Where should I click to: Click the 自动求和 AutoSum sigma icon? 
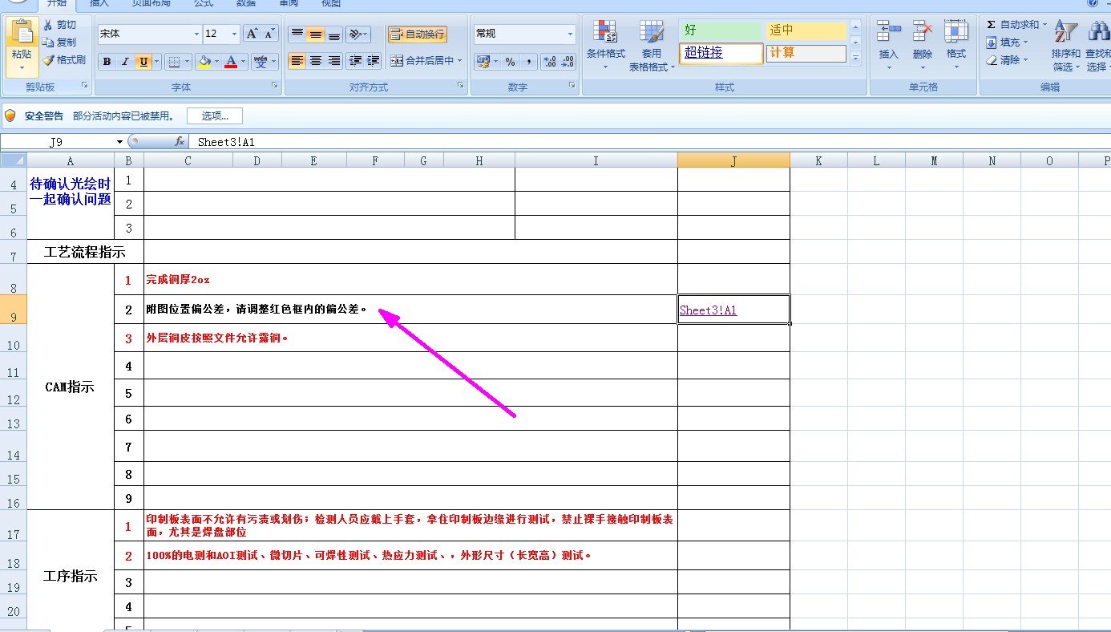992,25
